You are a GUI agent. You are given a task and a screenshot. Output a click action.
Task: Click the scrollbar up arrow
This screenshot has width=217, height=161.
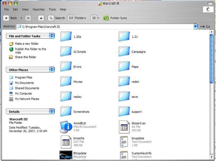point(212,32)
